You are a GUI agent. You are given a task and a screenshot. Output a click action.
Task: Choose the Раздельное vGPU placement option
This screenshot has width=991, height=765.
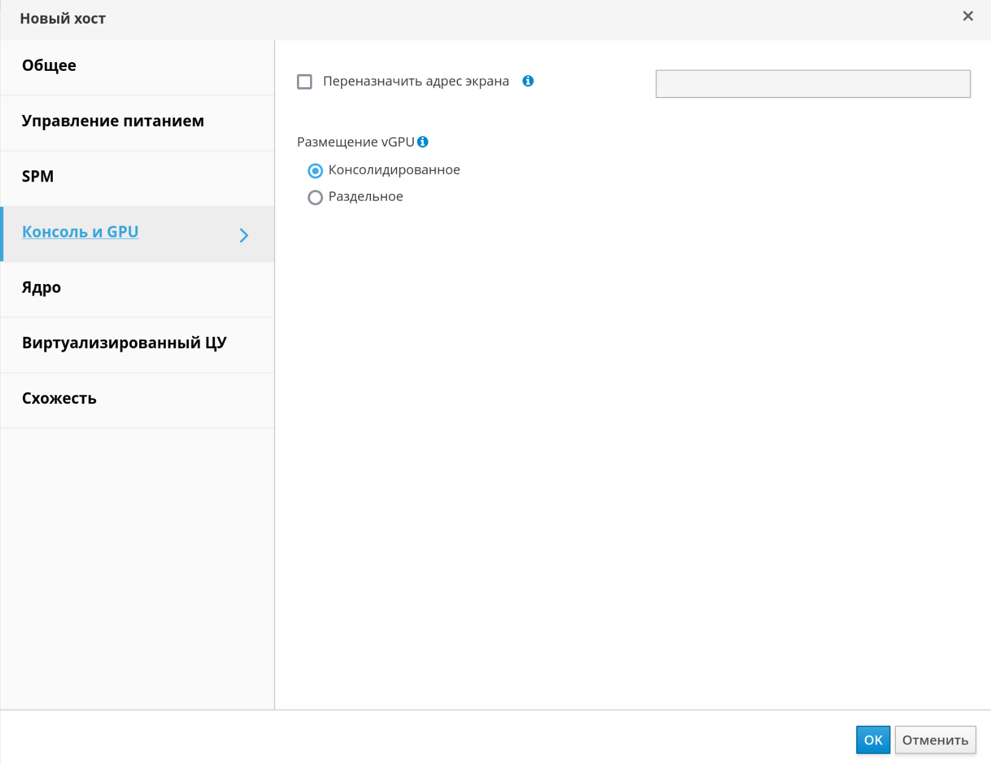(316, 198)
